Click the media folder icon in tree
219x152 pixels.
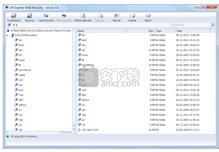pyautogui.click(x=16, y=75)
